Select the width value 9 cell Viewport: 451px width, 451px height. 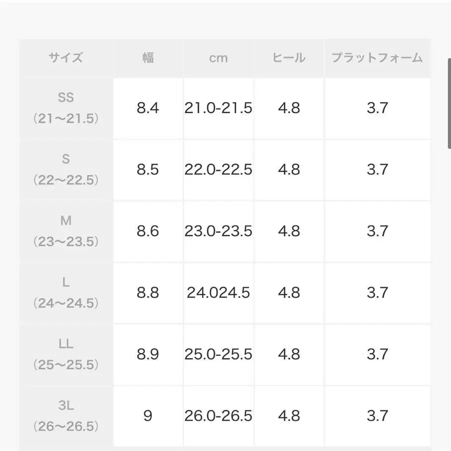pyautogui.click(x=147, y=416)
